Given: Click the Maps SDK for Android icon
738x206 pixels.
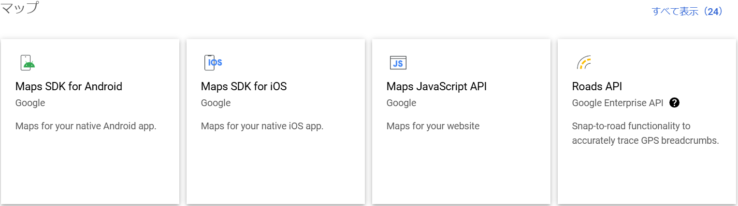Looking at the screenshot, I should [x=28, y=63].
